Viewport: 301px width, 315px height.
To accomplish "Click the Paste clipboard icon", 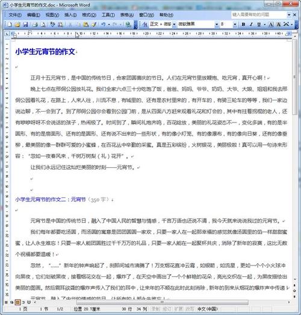I will coord(86,25).
